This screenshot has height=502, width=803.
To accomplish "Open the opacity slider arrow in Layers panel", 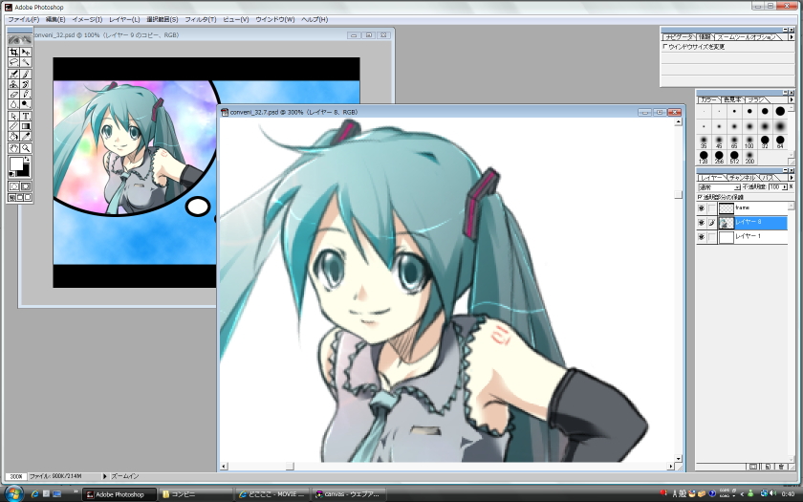I will tap(784, 187).
